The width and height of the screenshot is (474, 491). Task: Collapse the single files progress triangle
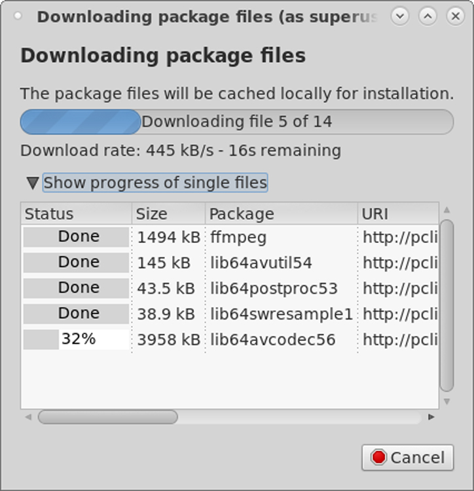point(33,183)
